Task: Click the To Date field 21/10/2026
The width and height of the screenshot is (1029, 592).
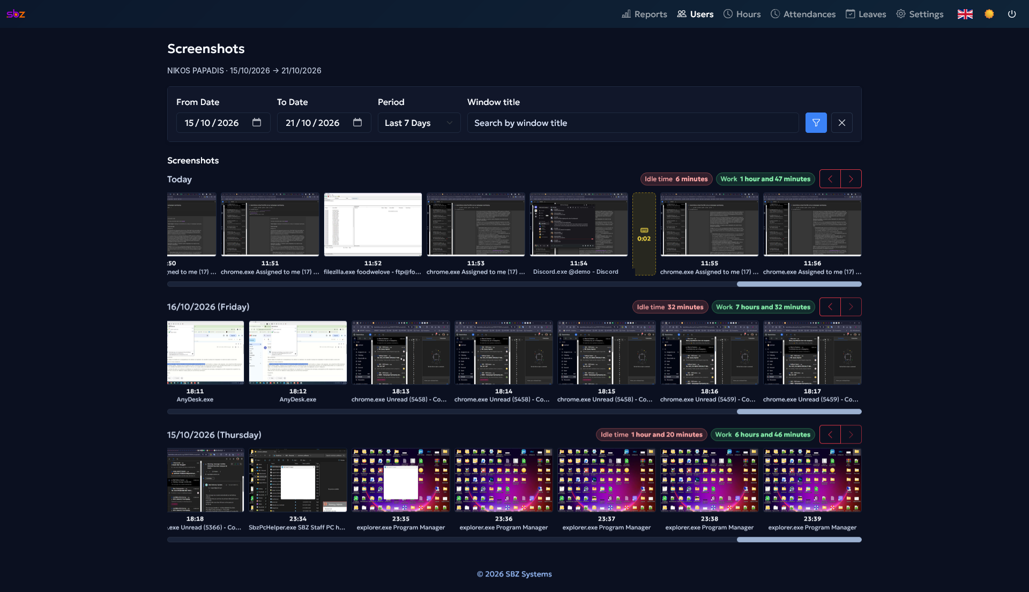Action: (324, 123)
